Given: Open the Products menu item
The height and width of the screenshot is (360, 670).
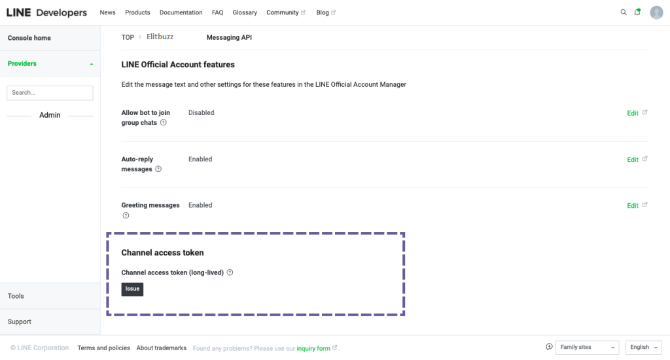Looking at the screenshot, I should tap(137, 12).
